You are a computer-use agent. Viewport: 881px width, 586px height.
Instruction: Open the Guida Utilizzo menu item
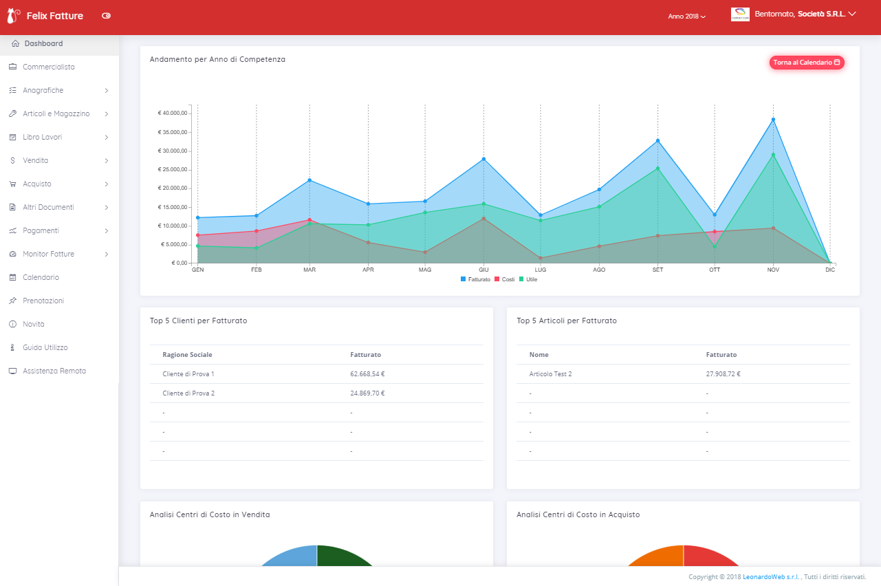(x=59, y=347)
